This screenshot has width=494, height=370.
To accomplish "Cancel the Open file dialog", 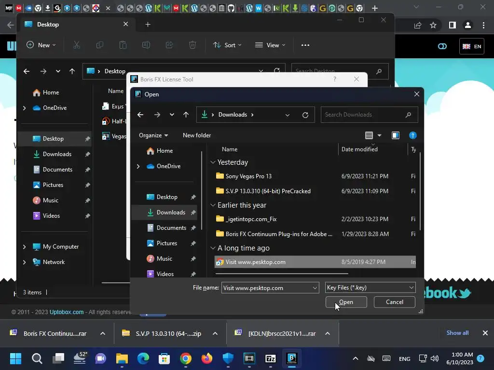I will (x=395, y=302).
